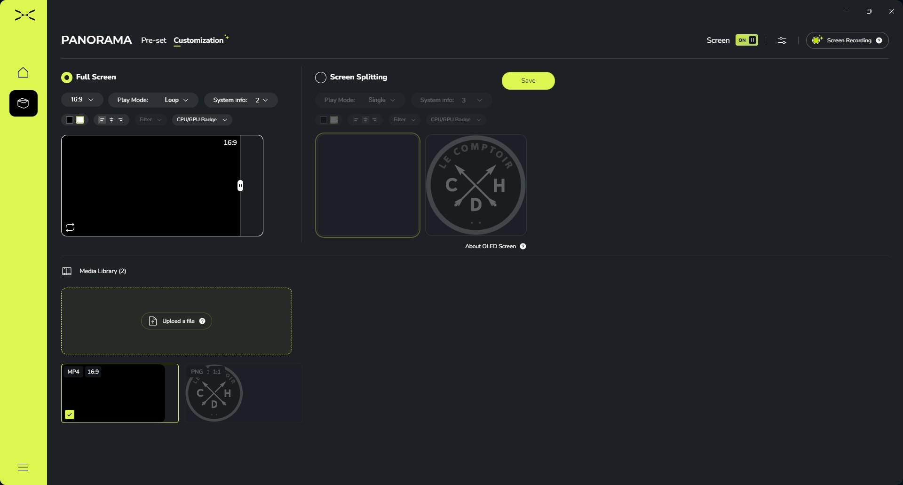Select right alignment in Full Screen toolbar
This screenshot has width=903, height=485.
point(121,120)
